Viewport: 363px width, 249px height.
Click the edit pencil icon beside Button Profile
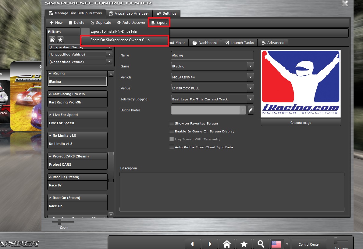[x=251, y=110]
